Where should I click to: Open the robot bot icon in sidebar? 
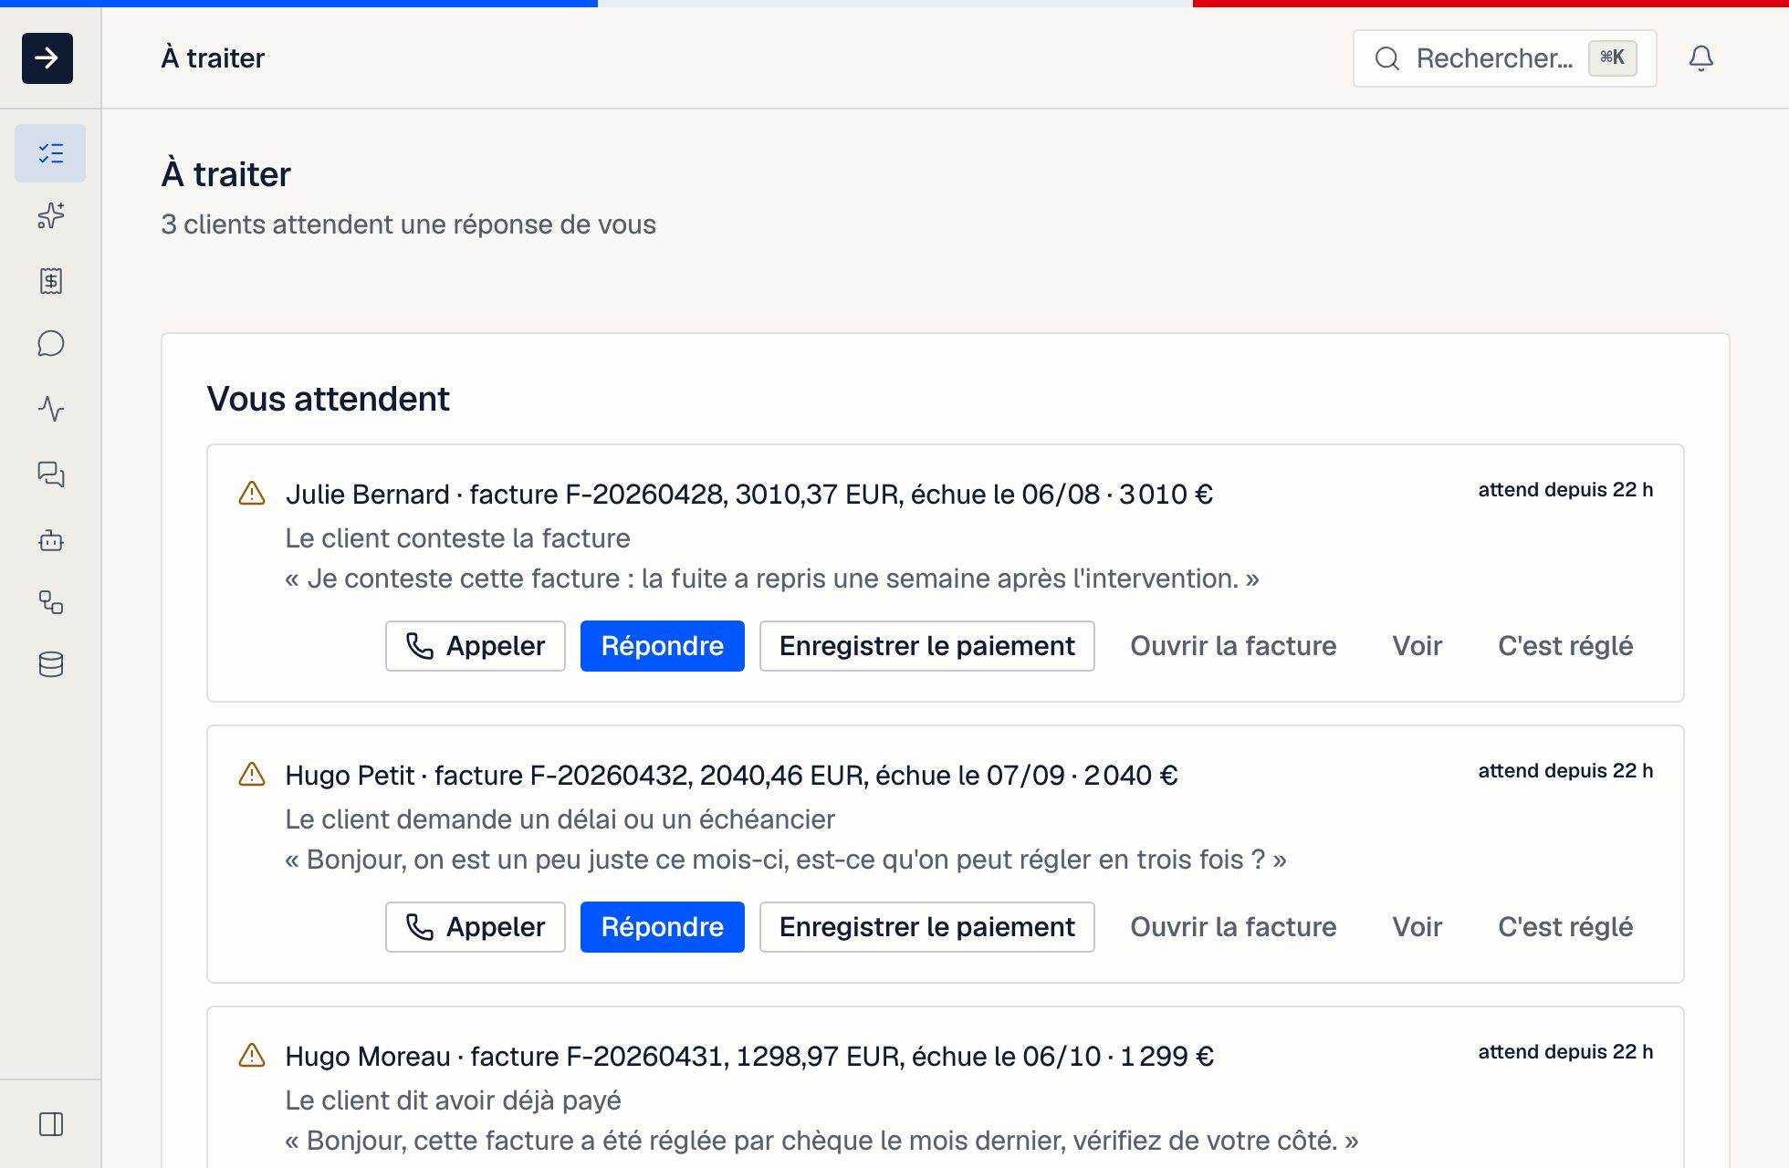coord(50,540)
